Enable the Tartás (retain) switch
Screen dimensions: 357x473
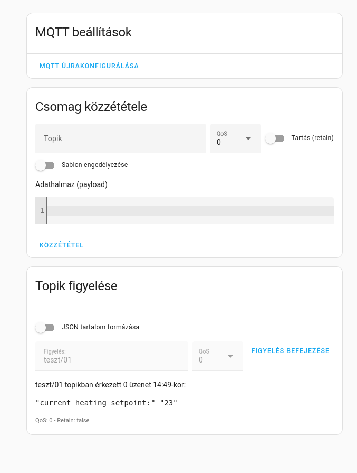pyautogui.click(x=275, y=138)
